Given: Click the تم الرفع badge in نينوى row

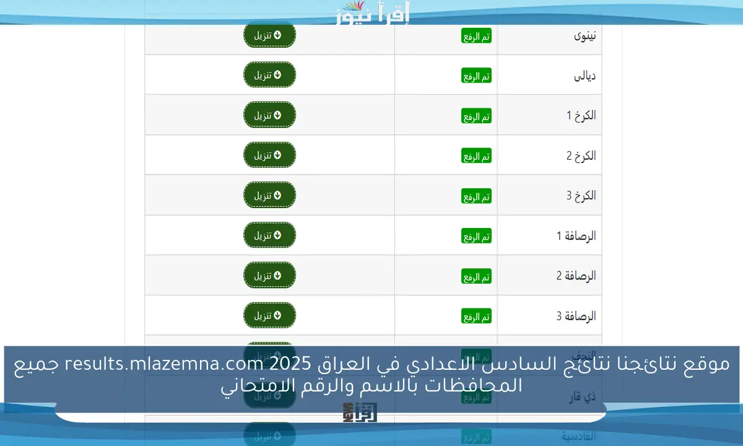Looking at the screenshot, I should pos(477,36).
